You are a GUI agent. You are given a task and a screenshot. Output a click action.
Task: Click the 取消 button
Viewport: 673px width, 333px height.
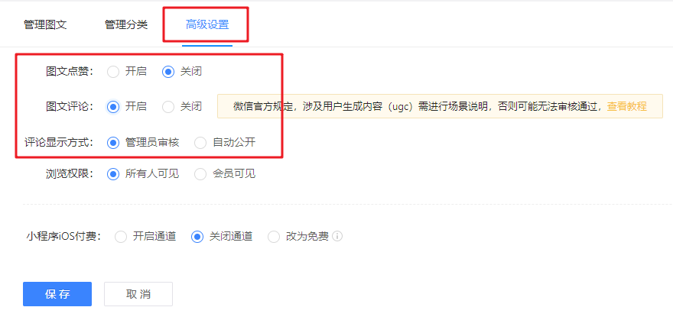point(138,294)
